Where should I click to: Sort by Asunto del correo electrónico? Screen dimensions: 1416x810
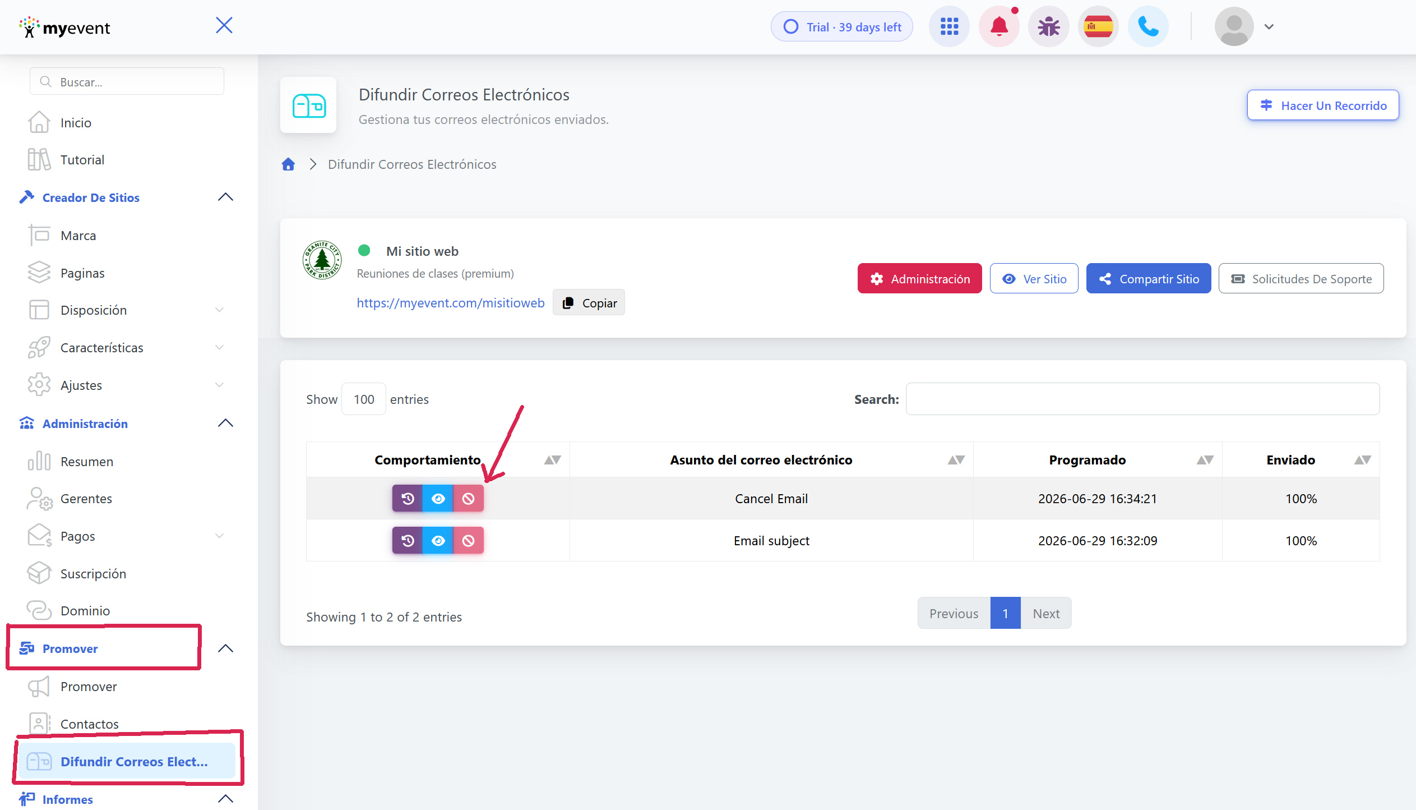771,460
